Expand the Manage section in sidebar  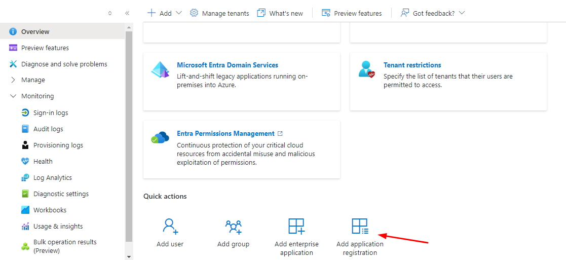point(13,80)
